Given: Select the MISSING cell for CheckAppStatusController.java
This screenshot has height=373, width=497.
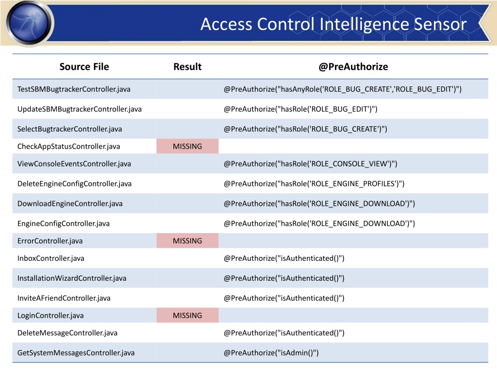Looking at the screenshot, I should [187, 146].
